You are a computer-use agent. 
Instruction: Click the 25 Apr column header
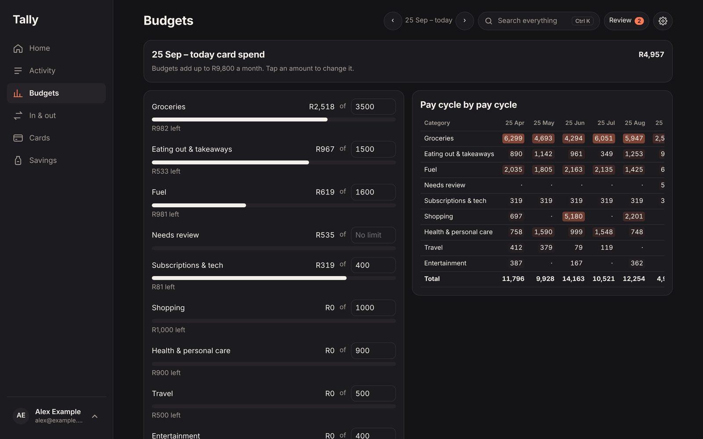point(515,123)
